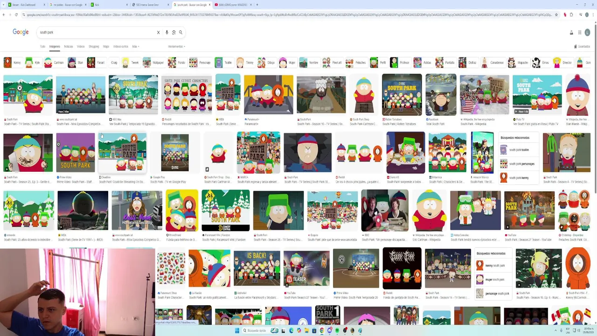This screenshot has width=597, height=336.
Task: Switch to the Videos tab
Action: click(81, 46)
